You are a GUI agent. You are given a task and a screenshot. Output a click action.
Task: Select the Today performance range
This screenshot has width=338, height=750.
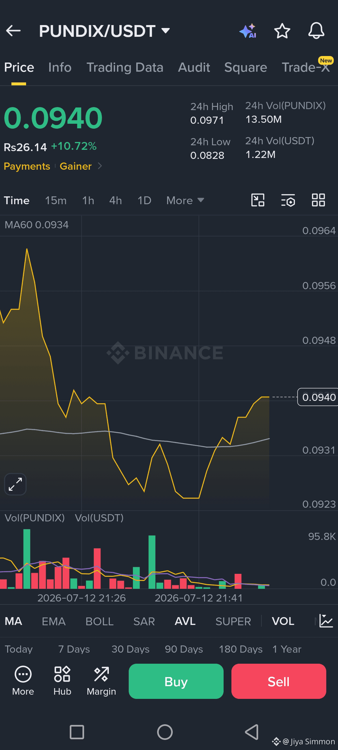pyautogui.click(x=19, y=649)
